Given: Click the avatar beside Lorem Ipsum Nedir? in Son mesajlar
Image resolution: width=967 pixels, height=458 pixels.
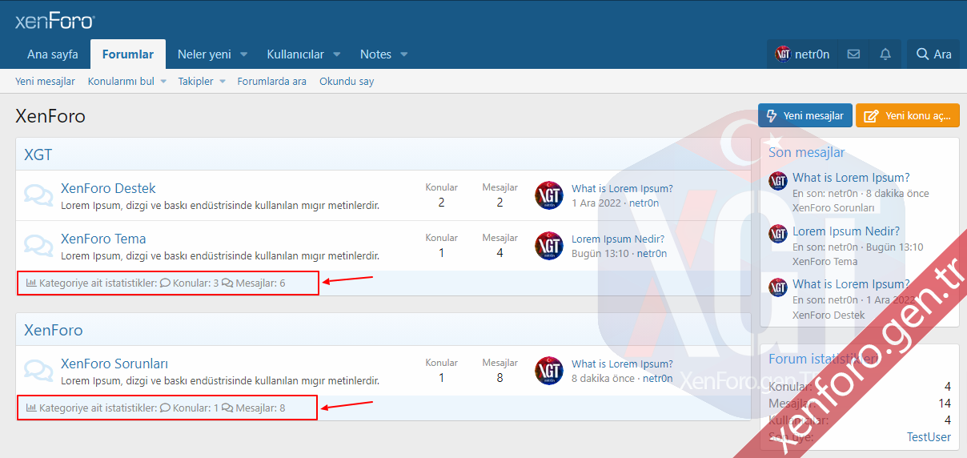Looking at the screenshot, I should [x=778, y=234].
